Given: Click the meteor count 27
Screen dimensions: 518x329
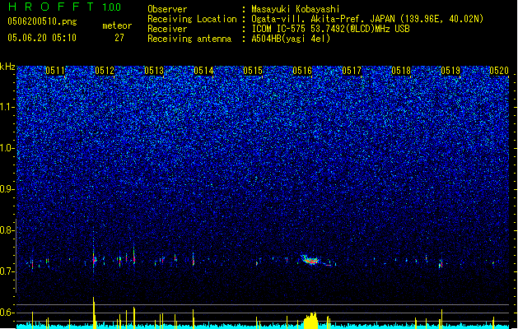Looking at the screenshot, I should click(x=119, y=38).
